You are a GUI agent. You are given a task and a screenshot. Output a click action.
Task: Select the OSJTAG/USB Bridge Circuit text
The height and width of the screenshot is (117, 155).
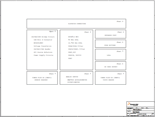tap(43, 37)
